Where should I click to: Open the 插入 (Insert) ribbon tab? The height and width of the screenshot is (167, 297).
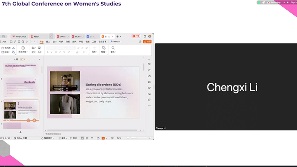pos(48,42)
